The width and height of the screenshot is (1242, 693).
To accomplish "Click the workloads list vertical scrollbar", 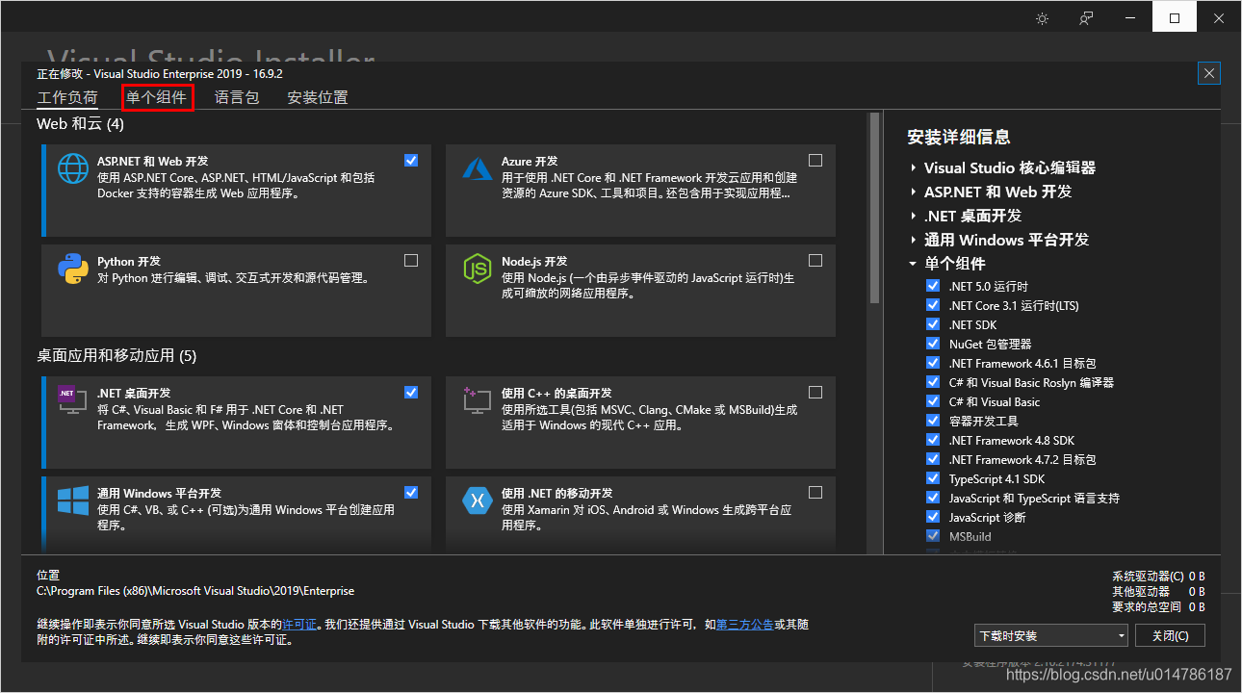I will (874, 208).
